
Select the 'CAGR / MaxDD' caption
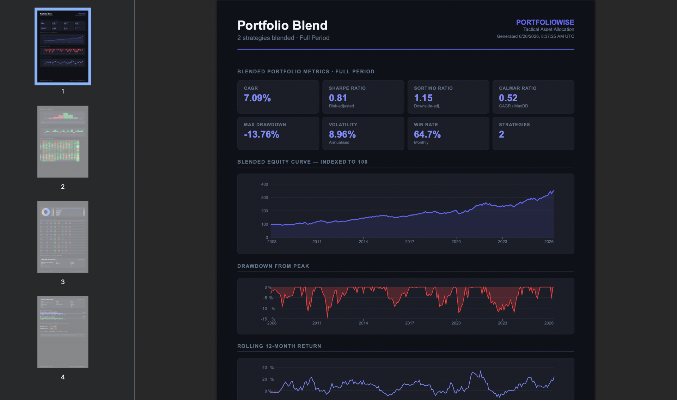coord(513,106)
